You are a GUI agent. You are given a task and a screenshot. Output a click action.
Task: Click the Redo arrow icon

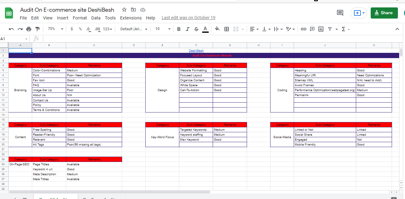(20, 29)
